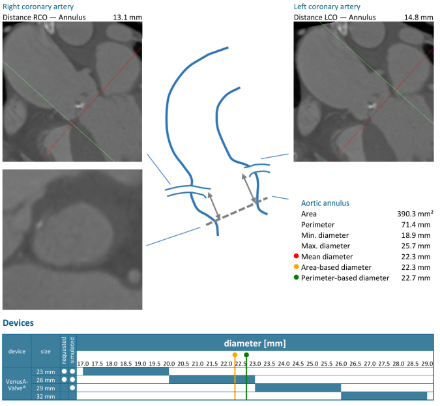The width and height of the screenshot is (440, 406).
Task: Click the orange marker on diameter scale
Action: (235, 355)
